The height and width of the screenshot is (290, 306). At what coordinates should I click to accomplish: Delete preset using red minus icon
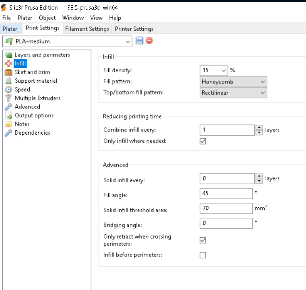point(149,41)
